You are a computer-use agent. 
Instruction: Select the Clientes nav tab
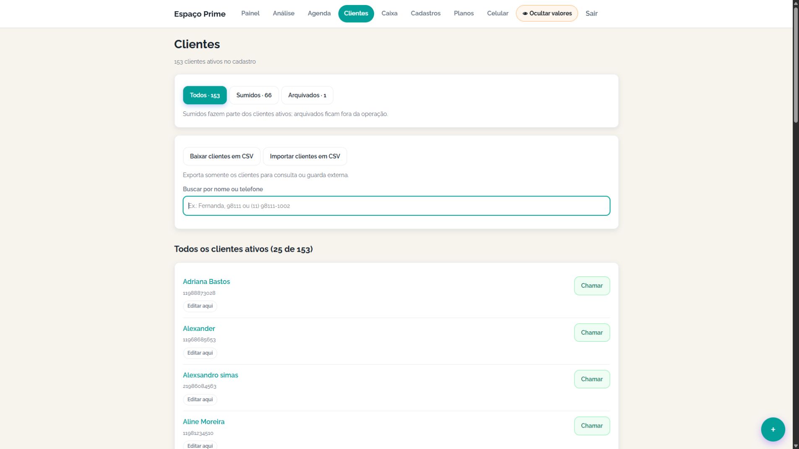coord(356,13)
